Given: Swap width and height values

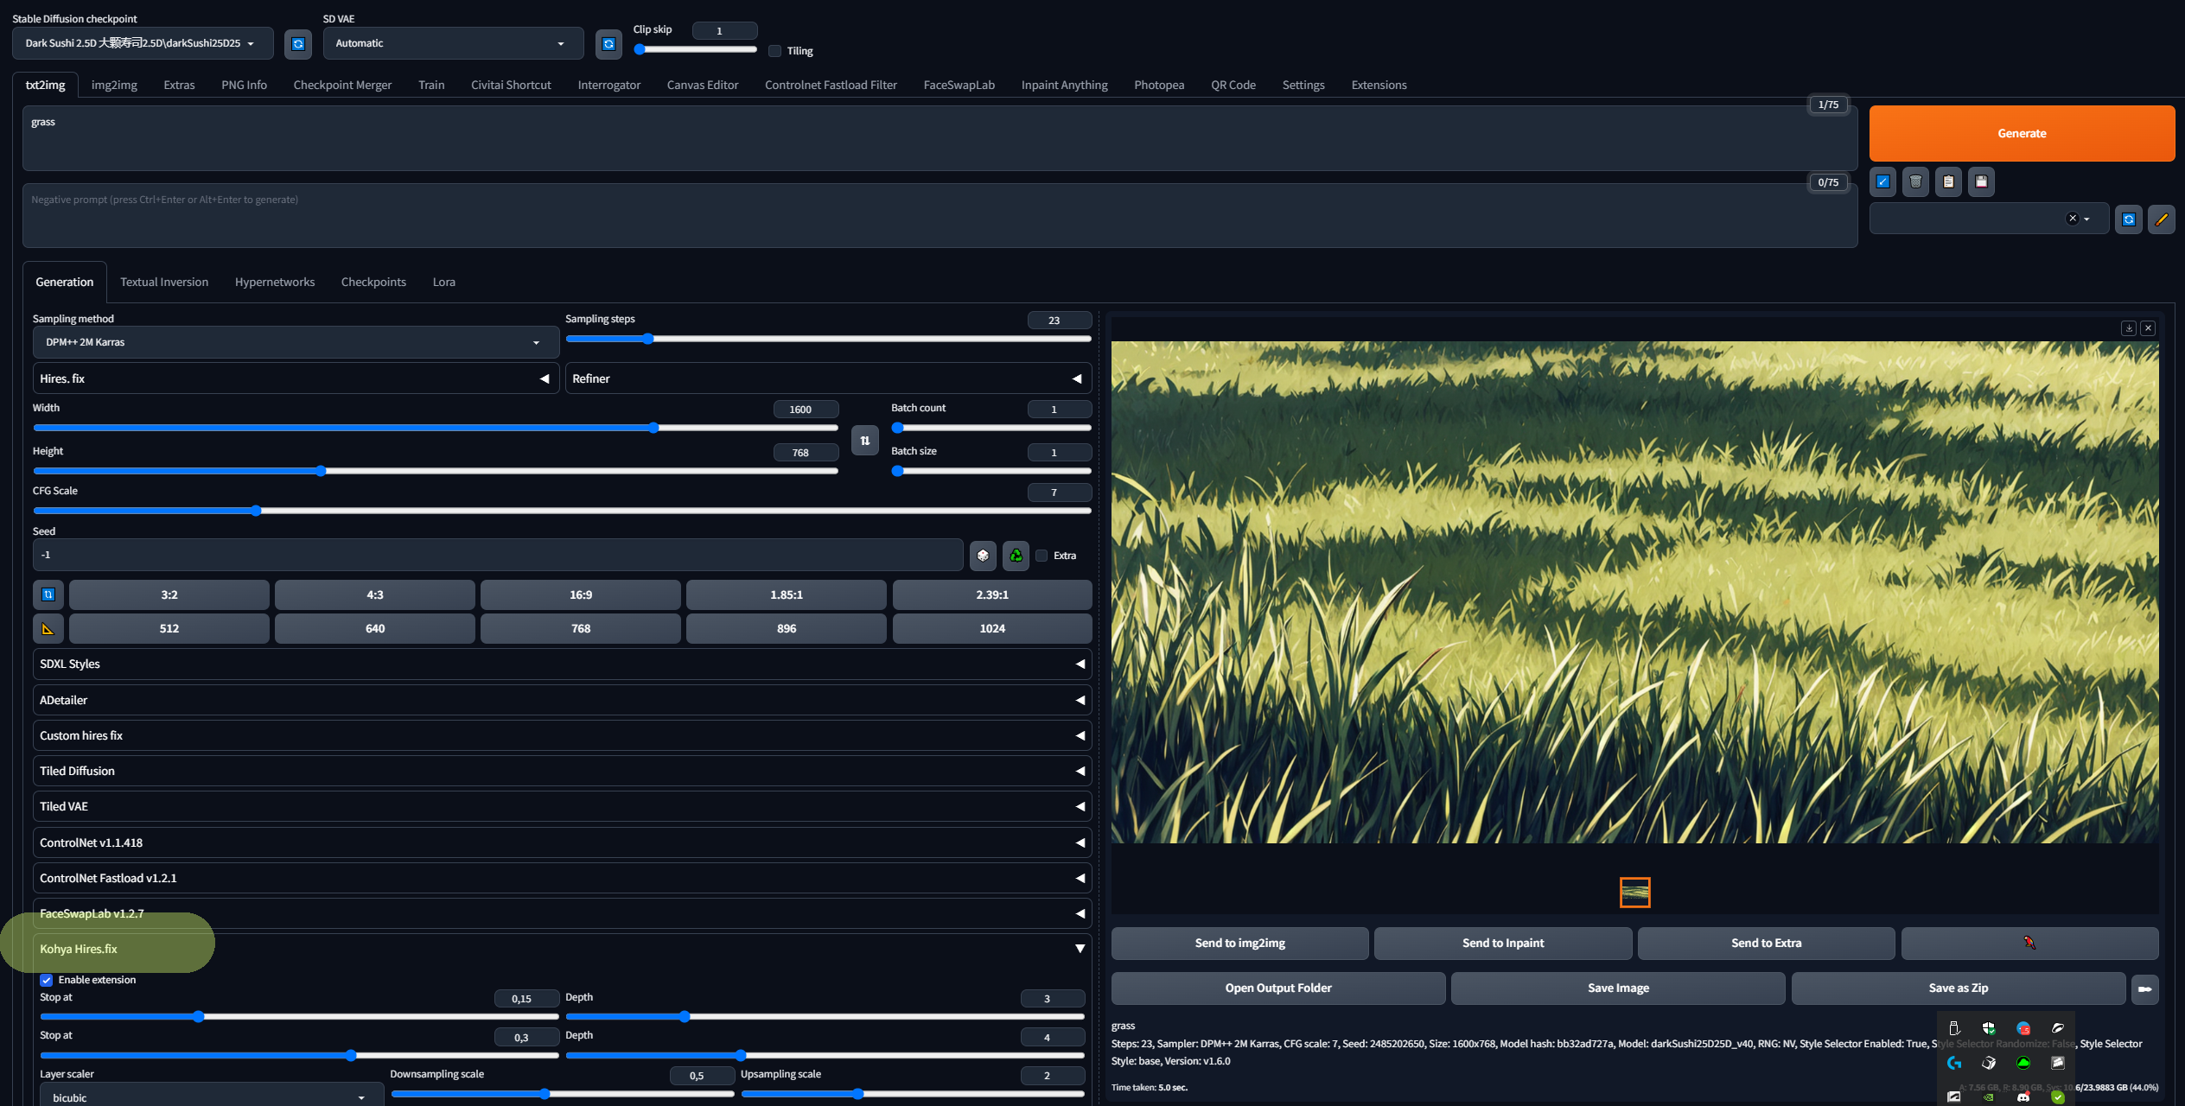Looking at the screenshot, I should 865,441.
